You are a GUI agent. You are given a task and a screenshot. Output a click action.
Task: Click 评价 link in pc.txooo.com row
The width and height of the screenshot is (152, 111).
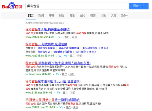point(72,74)
